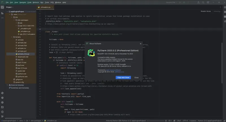The height and width of the screenshot is (122, 226).
Task: Open the Refactor menu
Action: [36, 3]
